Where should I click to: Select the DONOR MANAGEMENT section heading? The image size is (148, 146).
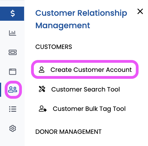click(68, 132)
